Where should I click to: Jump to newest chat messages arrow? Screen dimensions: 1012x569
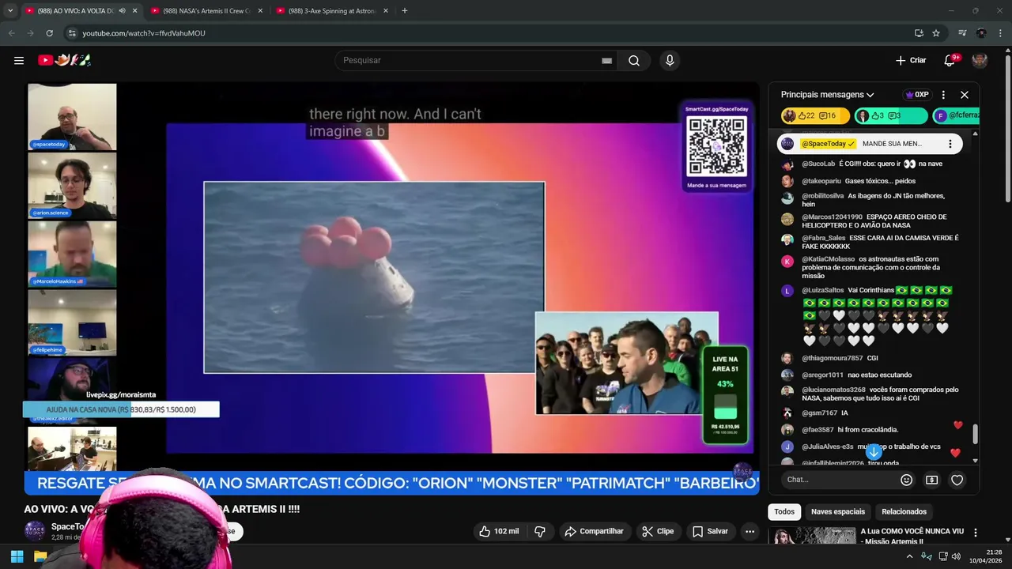[x=874, y=451]
